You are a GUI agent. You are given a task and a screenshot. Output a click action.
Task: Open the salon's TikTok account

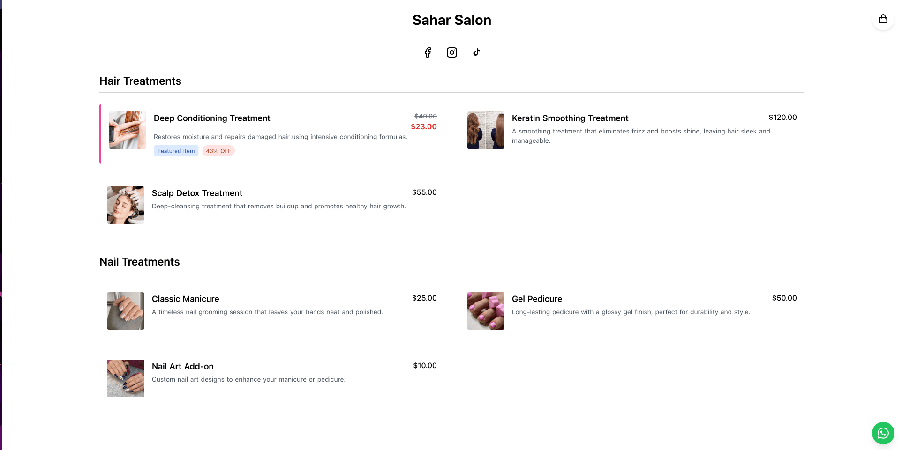click(x=476, y=52)
